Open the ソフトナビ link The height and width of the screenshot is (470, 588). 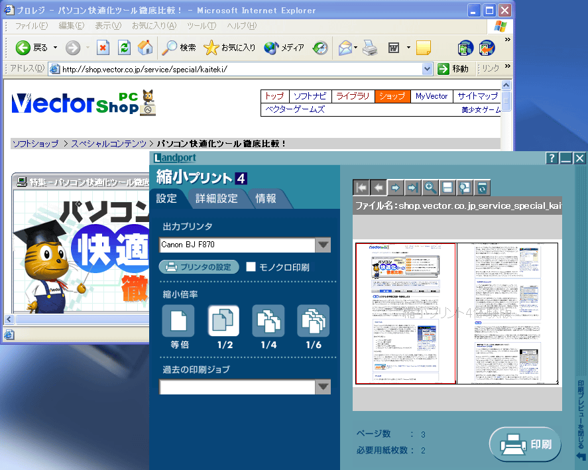click(x=310, y=96)
